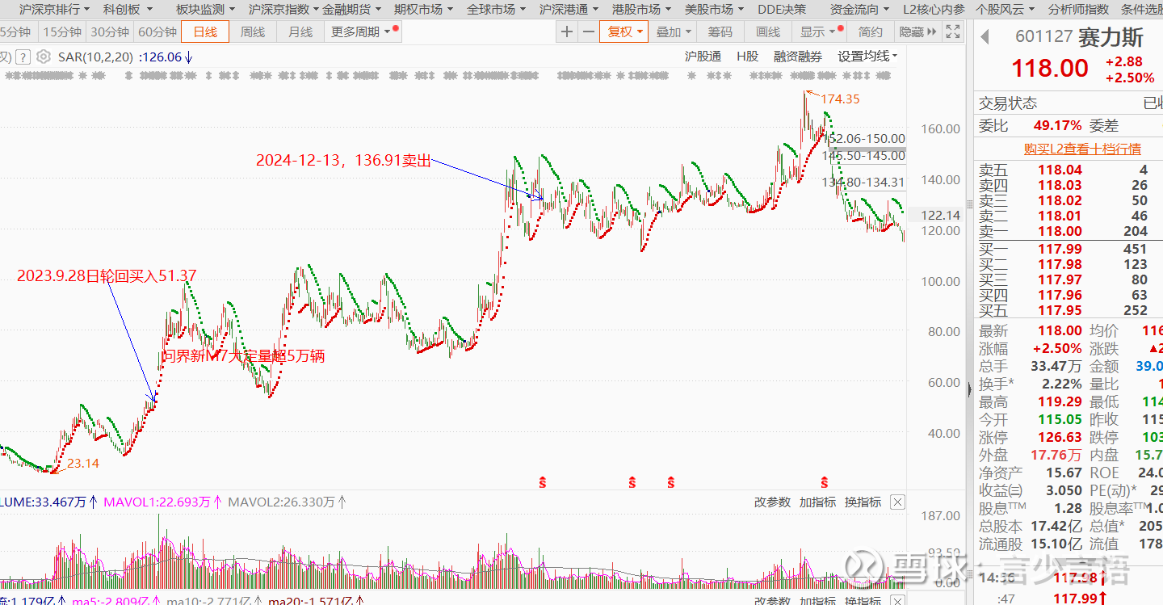Open the 个股风云 menu

[1005, 9]
